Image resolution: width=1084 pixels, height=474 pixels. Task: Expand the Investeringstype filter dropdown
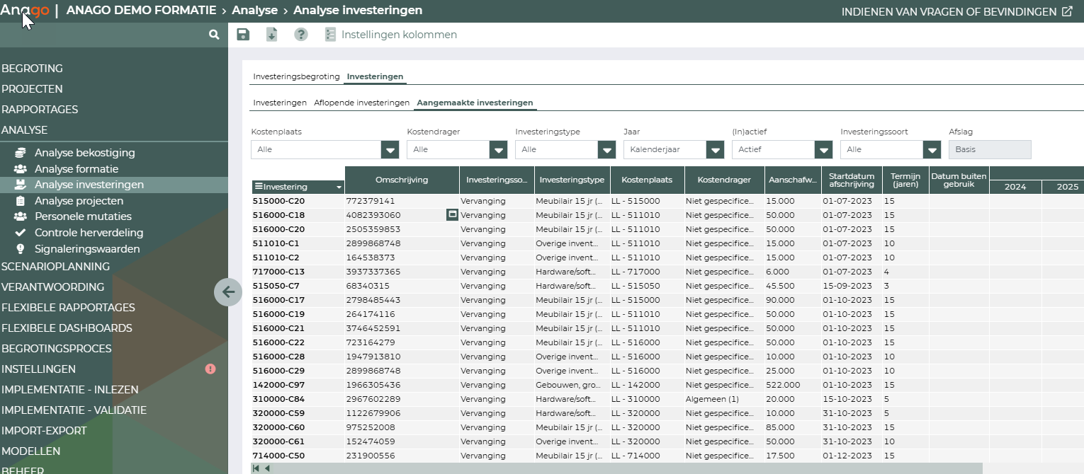point(606,150)
